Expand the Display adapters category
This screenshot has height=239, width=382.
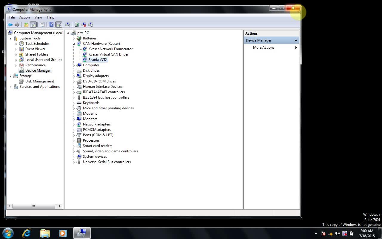click(x=74, y=76)
